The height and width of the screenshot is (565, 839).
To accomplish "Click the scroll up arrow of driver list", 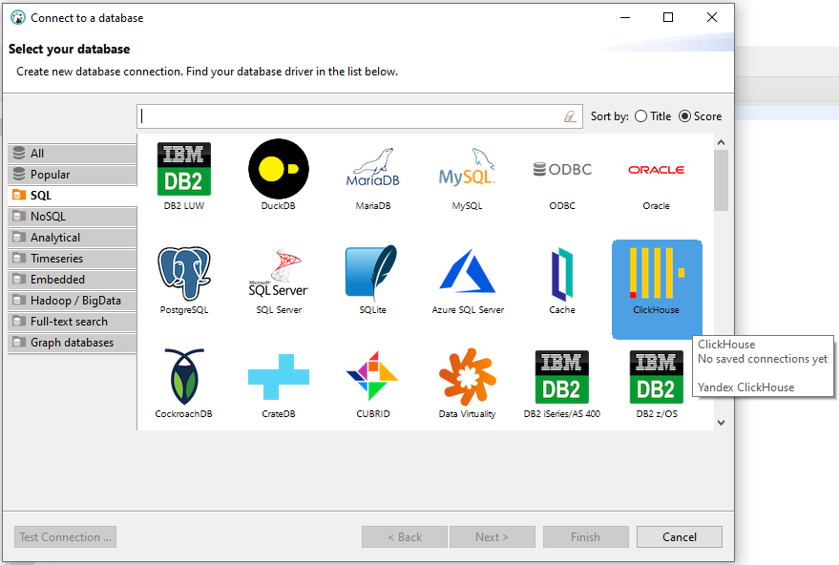I will pyautogui.click(x=721, y=142).
